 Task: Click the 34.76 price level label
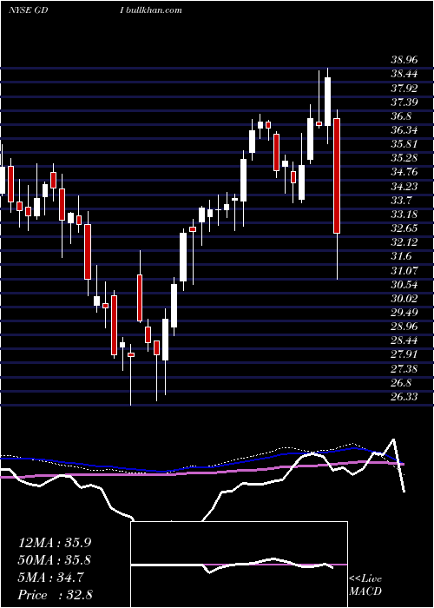click(x=404, y=172)
